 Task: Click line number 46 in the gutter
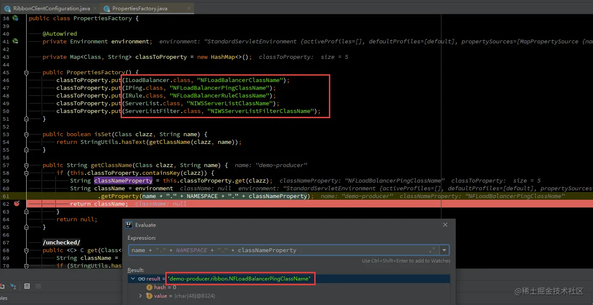coord(6,80)
